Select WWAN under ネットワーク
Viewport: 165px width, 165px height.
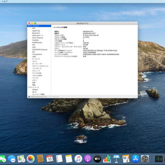pyautogui.click(x=35, y=90)
